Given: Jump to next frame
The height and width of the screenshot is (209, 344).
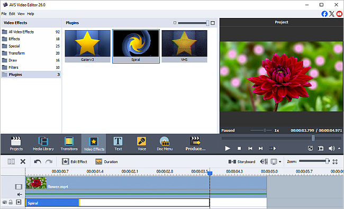Looking at the screenshot, I should [260, 149].
